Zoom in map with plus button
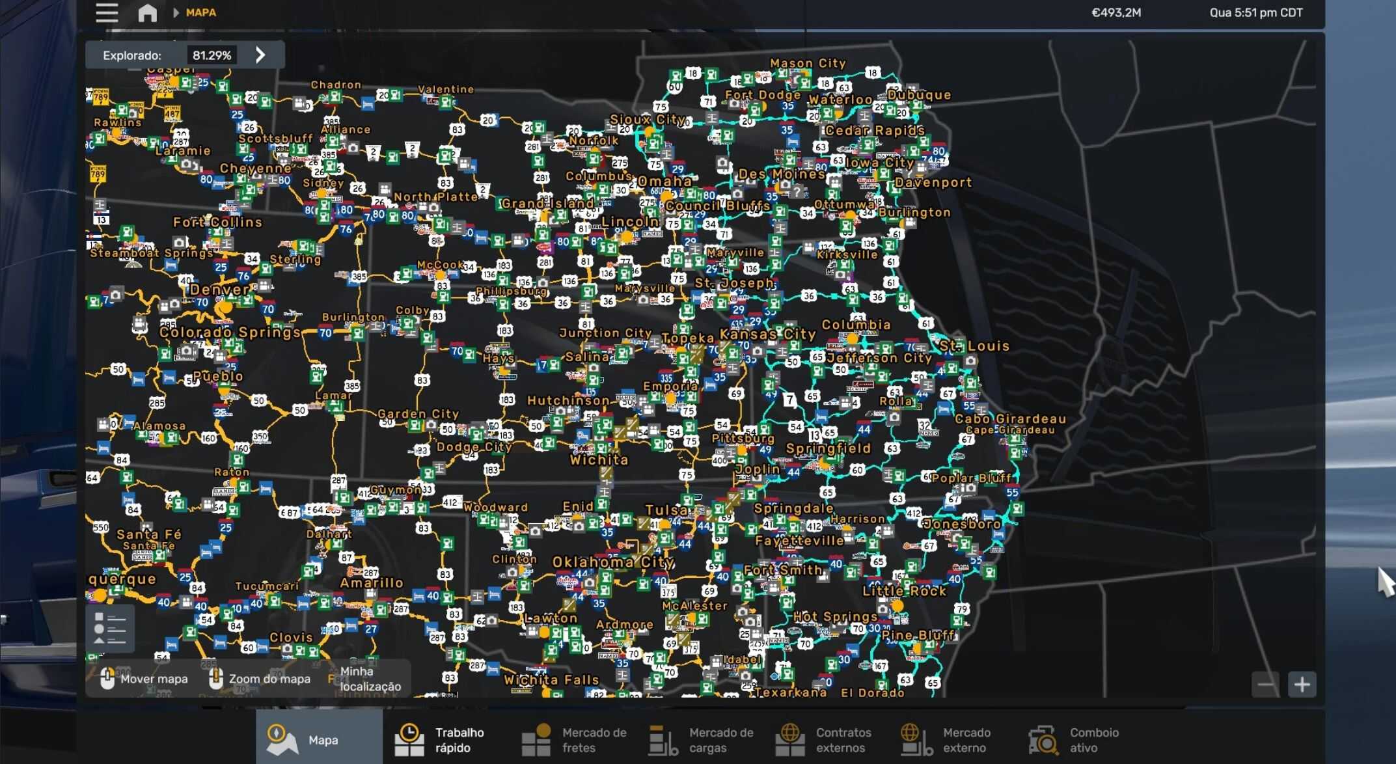The image size is (1396, 764). [x=1302, y=684]
